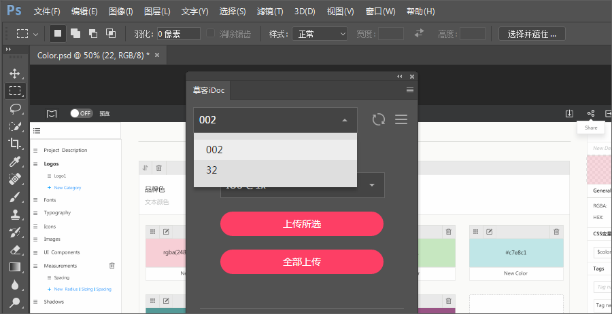Select the Eyedropper tool

point(15,161)
